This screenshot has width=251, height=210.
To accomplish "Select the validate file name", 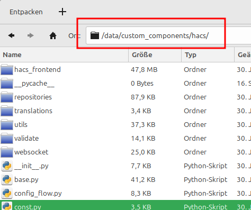I will [x=26, y=139].
